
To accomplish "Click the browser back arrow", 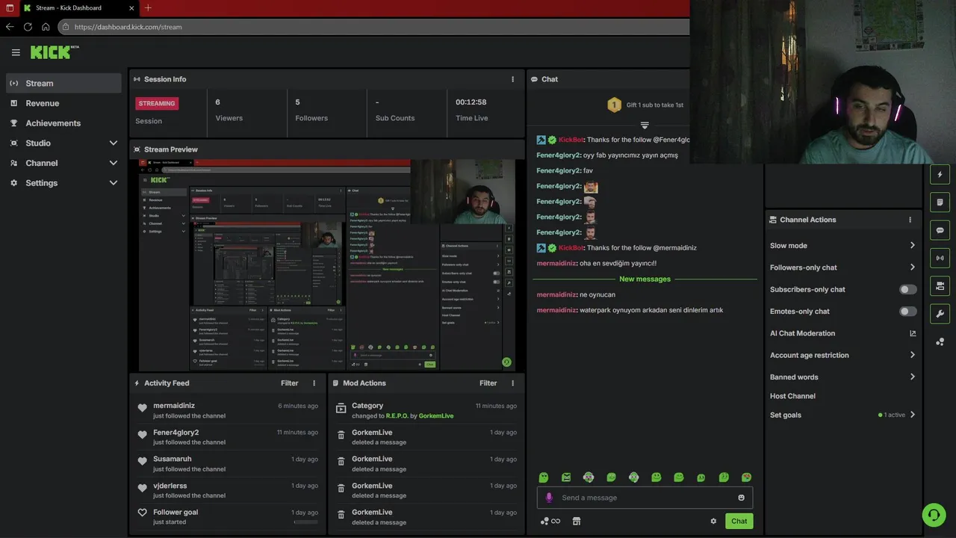I will pos(10,27).
